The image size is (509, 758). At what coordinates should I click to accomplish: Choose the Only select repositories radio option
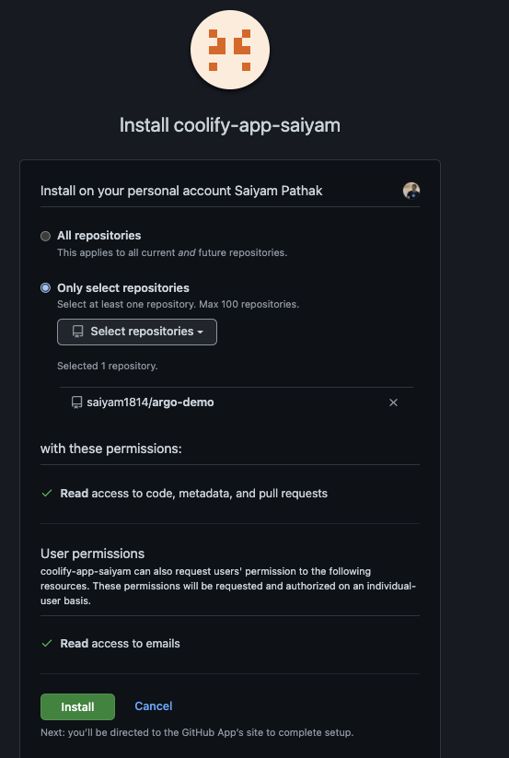pyautogui.click(x=45, y=288)
